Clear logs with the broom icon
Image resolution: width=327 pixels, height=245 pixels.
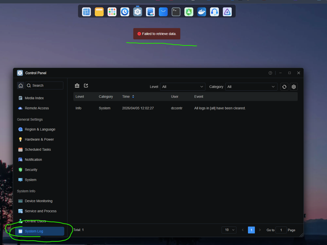tap(77, 86)
